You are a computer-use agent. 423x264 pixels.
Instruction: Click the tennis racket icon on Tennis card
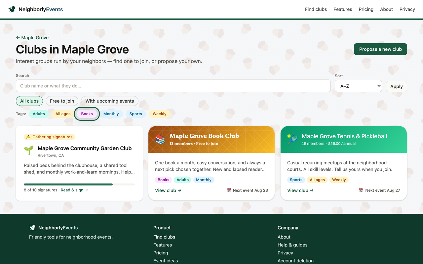292,140
